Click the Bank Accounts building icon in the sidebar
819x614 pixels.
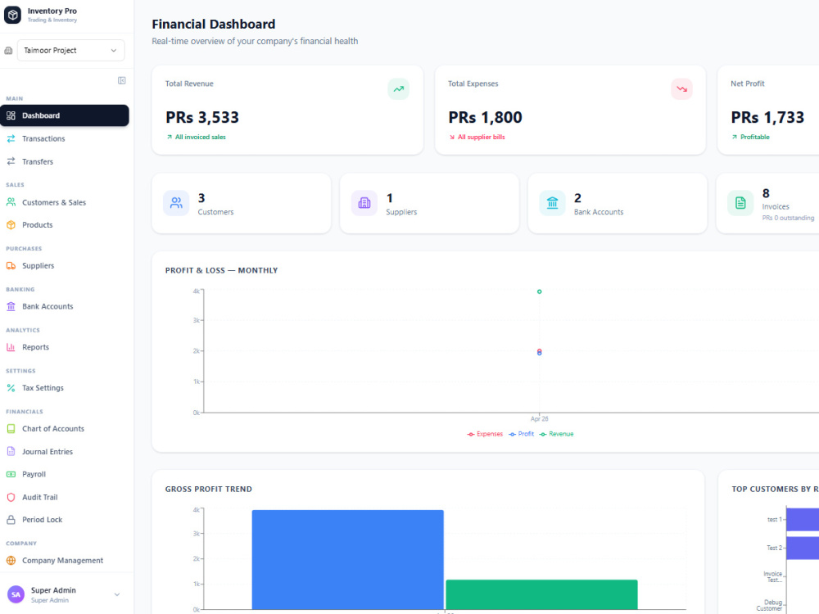11,306
